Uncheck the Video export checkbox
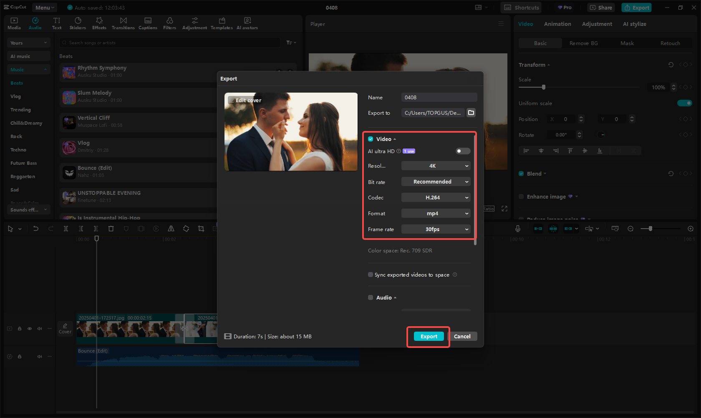 pyautogui.click(x=371, y=139)
